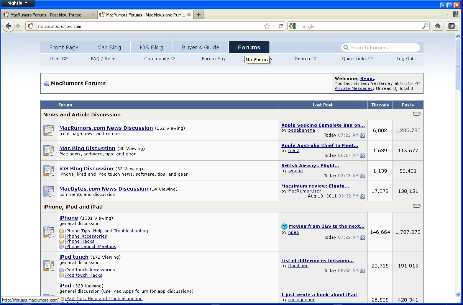The width and height of the screenshot is (463, 305).
Task: Open iPhone Hacks subforum
Action: (x=80, y=241)
